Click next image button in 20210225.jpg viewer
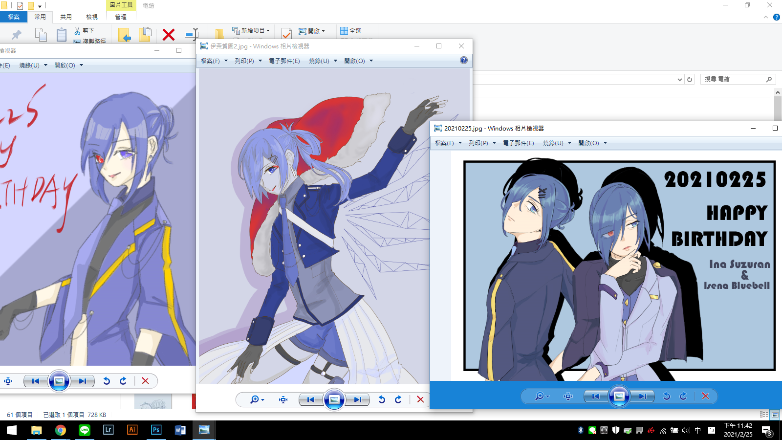The width and height of the screenshot is (782, 440). tap(642, 396)
